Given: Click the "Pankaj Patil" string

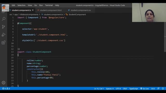Looking at the screenshot, I should [51, 75].
